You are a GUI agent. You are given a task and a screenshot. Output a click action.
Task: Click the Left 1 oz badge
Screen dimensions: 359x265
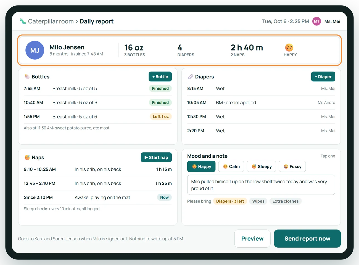coord(161,117)
